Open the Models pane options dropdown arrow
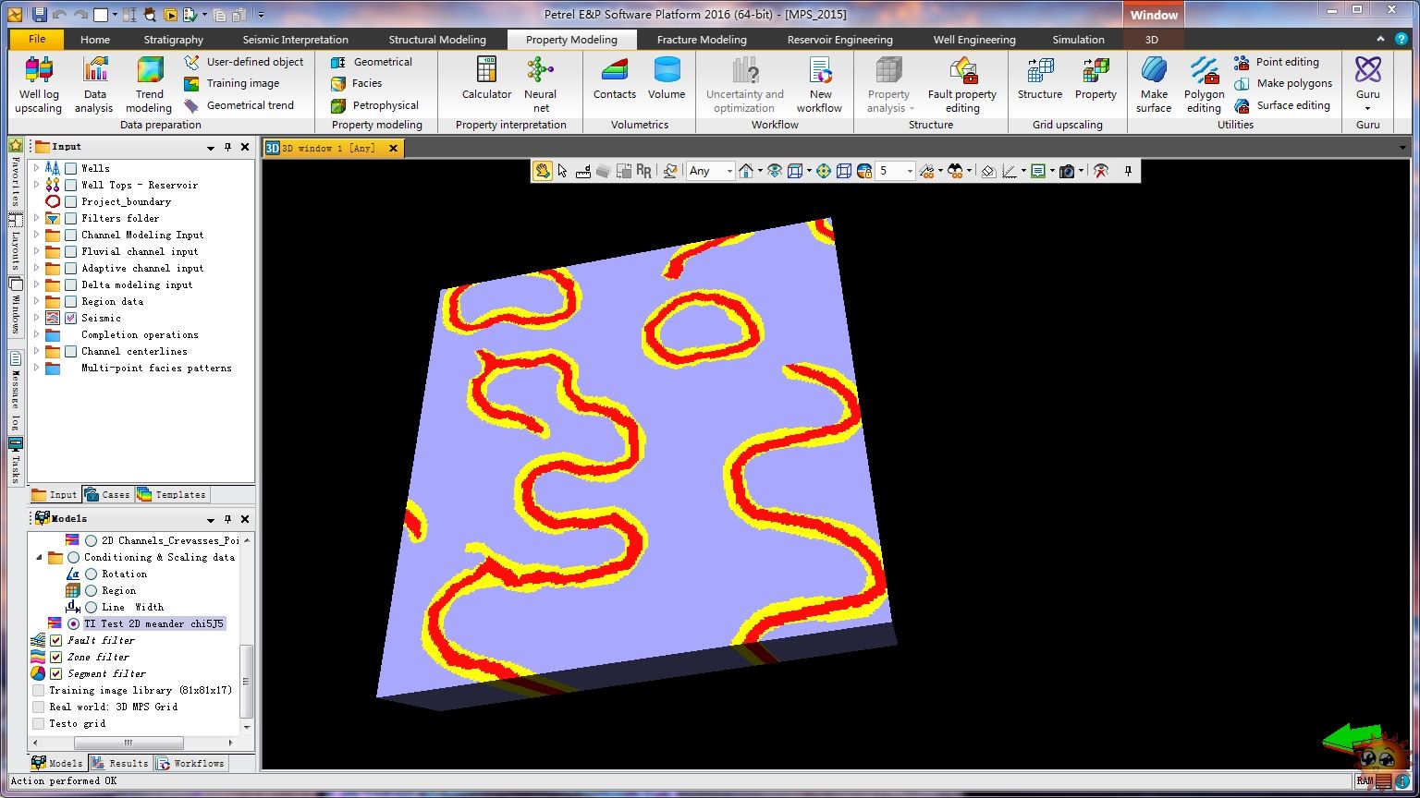 tap(211, 520)
